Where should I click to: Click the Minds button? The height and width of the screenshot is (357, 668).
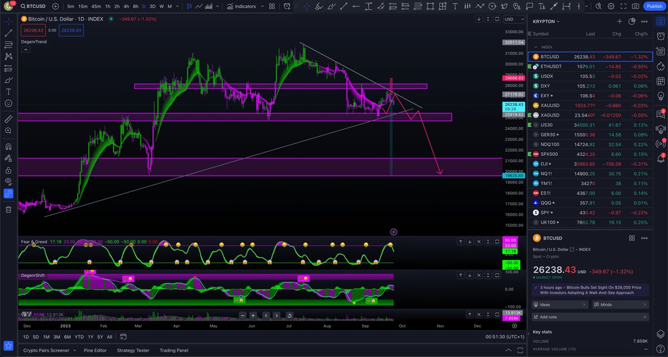[x=621, y=305]
